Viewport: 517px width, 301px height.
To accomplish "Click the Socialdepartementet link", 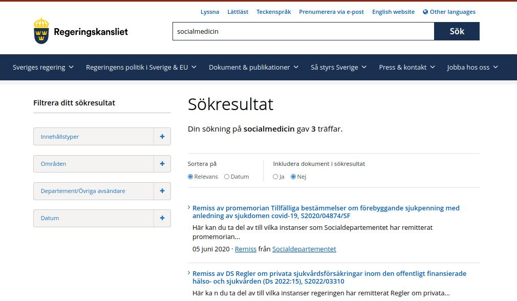I will click(304, 249).
